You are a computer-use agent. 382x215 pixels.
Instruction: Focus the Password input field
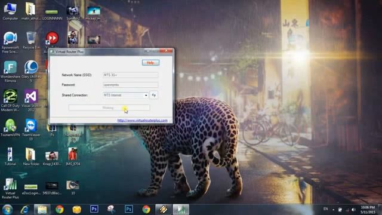click(130, 85)
